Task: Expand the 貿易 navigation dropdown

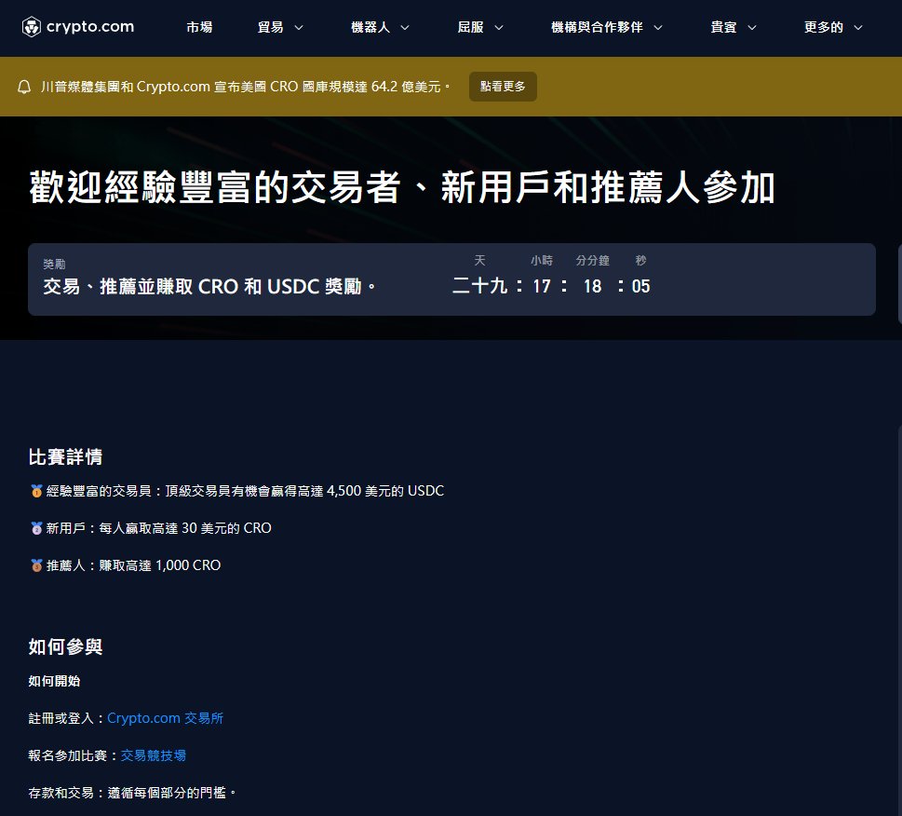Action: [x=280, y=28]
